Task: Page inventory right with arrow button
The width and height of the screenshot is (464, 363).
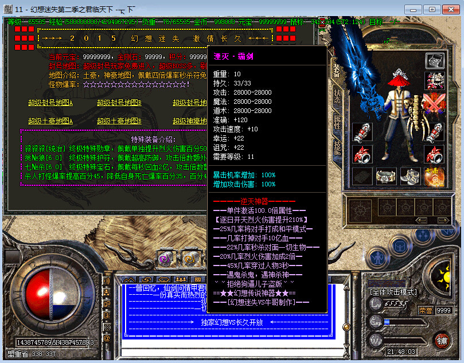Action: (443, 220)
